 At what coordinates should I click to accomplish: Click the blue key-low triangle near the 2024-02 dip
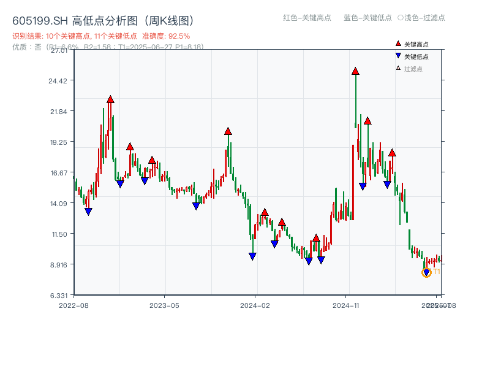[252, 255]
